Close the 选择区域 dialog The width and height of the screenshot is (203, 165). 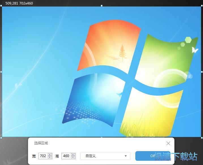tap(168, 143)
